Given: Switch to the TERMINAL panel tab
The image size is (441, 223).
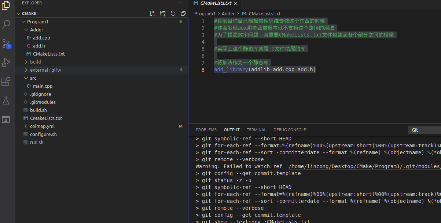Looking at the screenshot, I should [x=257, y=130].
